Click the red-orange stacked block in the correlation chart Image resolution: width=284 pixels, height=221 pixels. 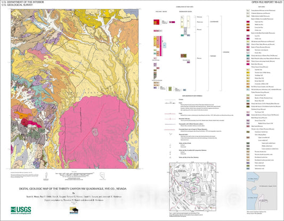point(157,22)
